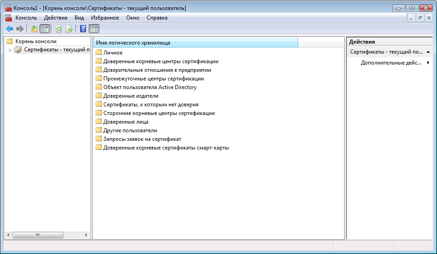Viewport: 437px width, 254px height.
Task: Select Доверенные корневые центры сертификации
Action: pos(161,61)
